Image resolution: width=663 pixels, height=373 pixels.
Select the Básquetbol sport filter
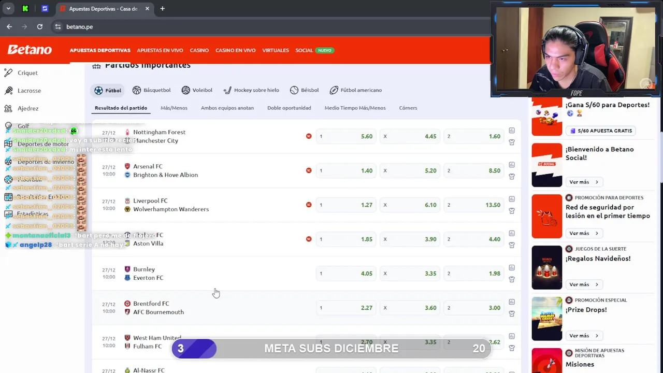coord(151,90)
